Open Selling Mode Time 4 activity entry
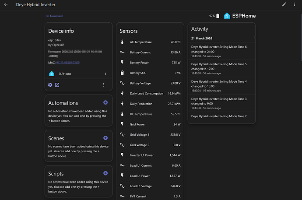This screenshot has width=302, height=200. tap(221, 86)
